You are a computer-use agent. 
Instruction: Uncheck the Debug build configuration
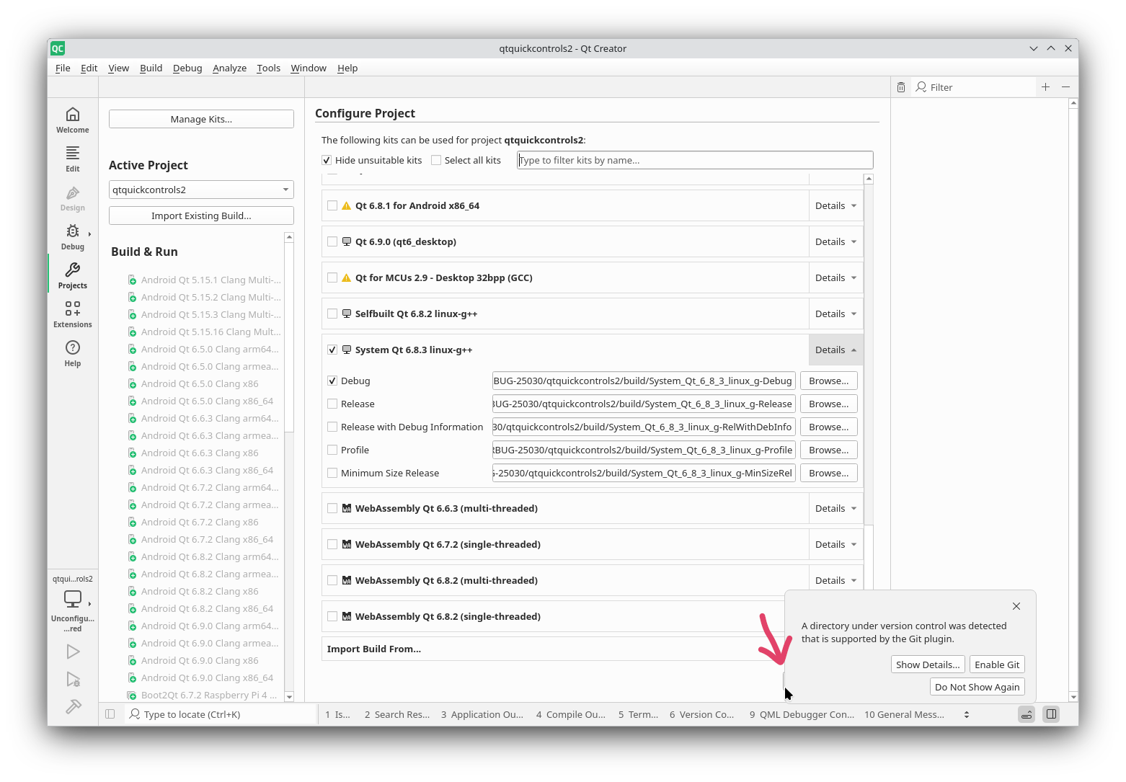click(332, 381)
